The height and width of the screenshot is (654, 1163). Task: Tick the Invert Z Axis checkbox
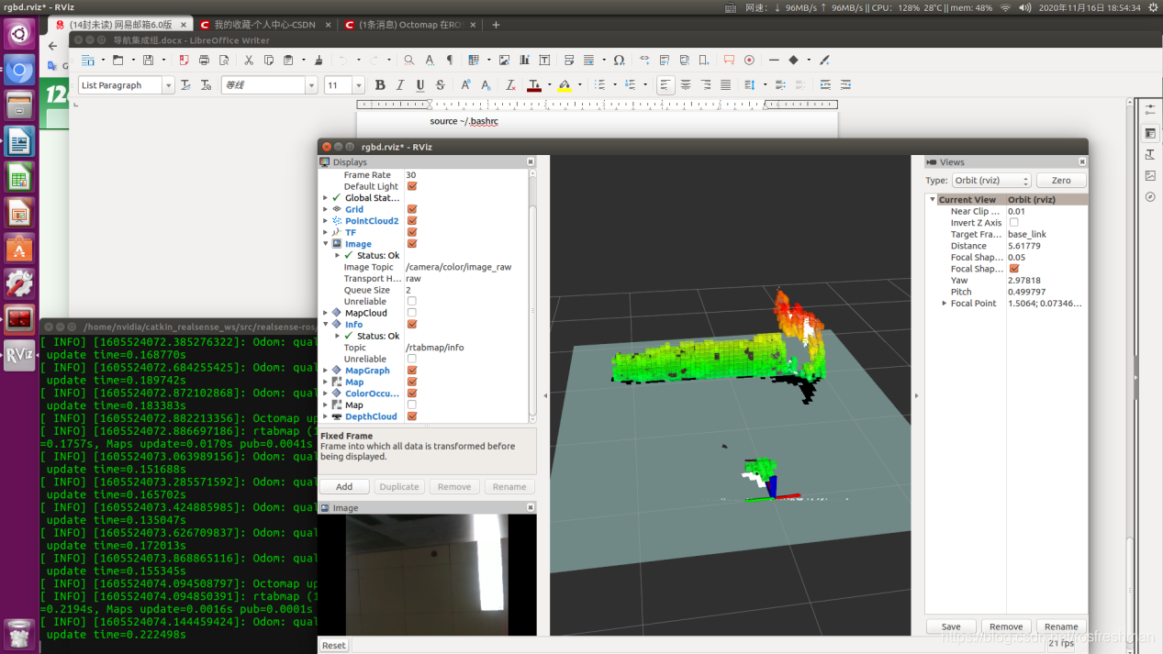[1013, 223]
